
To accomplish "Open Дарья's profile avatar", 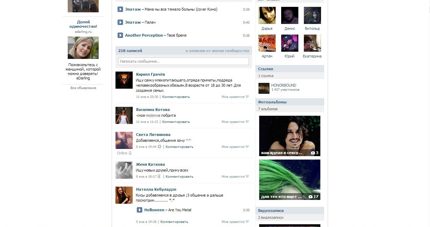I will coord(267,15).
